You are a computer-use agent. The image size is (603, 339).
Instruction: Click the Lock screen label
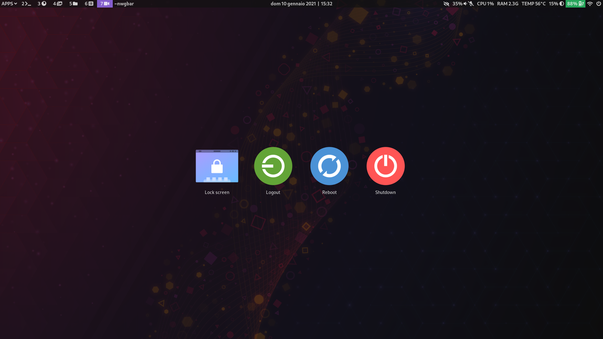[x=217, y=192]
